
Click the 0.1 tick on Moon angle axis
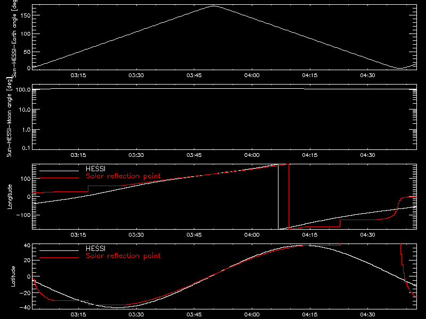26,148
